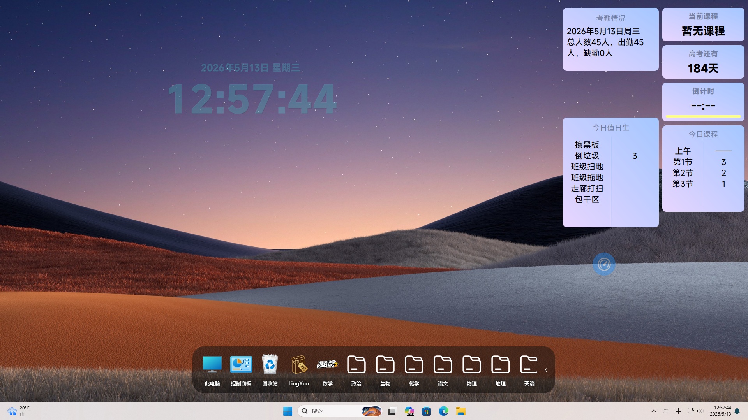Open the taskbar clock and date
The width and height of the screenshot is (748, 420).
point(720,411)
